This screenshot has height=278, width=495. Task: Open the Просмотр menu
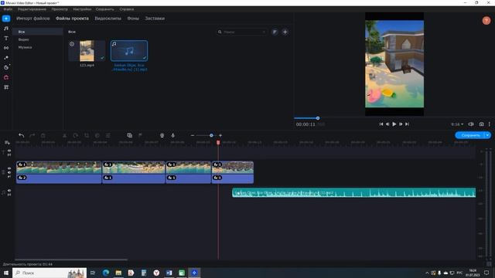[x=60, y=9]
